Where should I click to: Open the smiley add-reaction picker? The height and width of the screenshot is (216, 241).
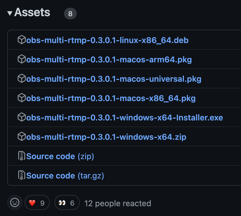(15, 203)
